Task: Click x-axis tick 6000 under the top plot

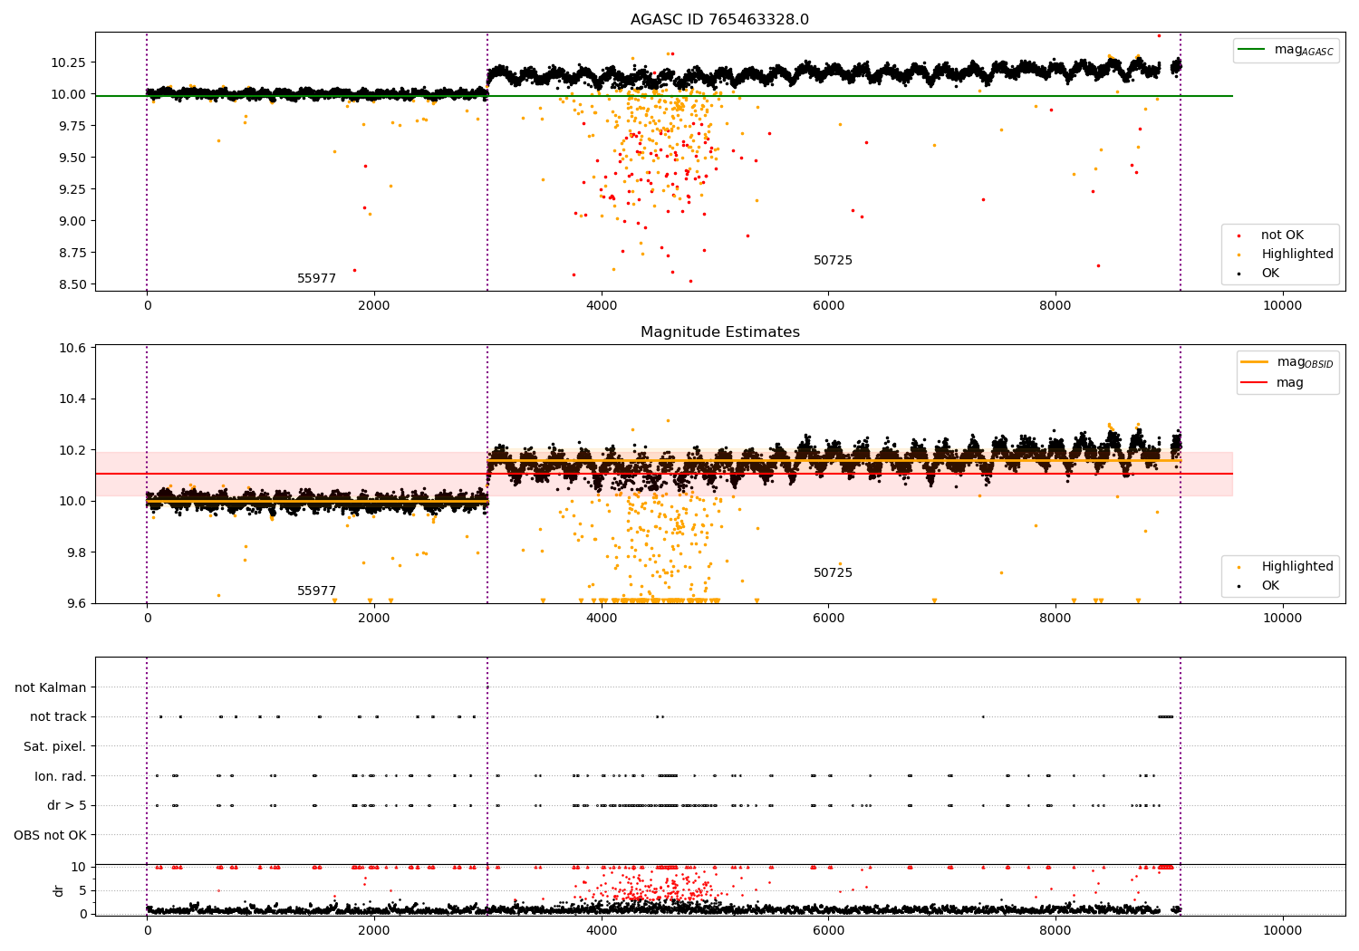Action: [829, 306]
